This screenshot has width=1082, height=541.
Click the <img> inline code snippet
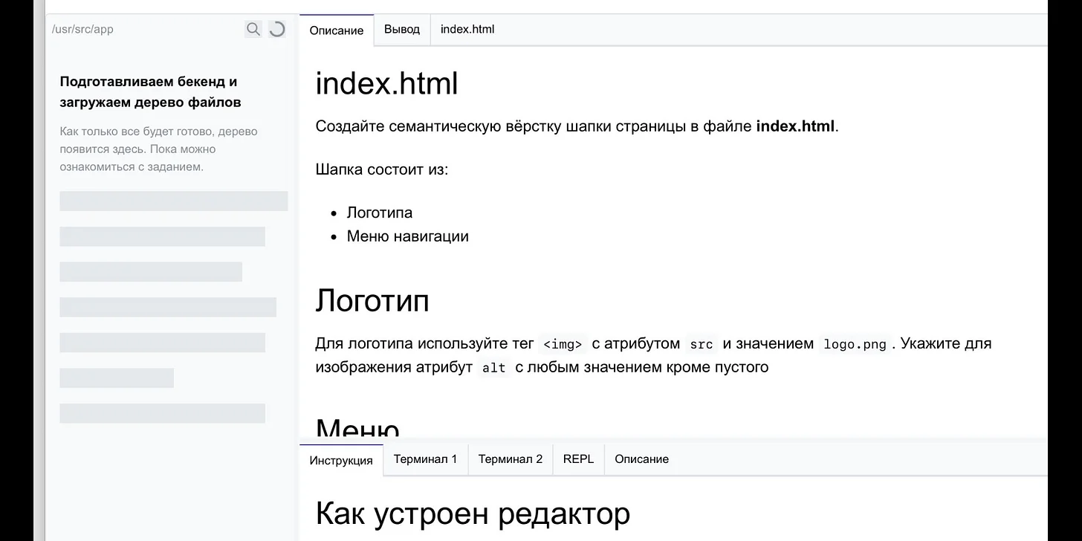563,344
